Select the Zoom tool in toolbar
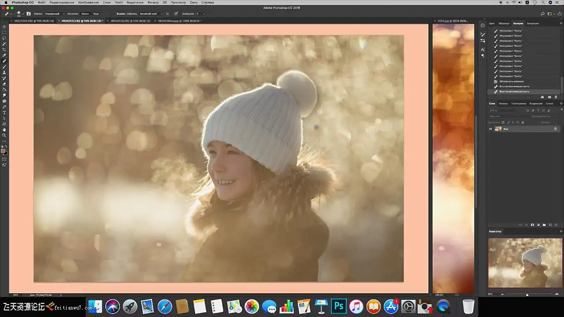The width and height of the screenshot is (564, 317). 4,136
